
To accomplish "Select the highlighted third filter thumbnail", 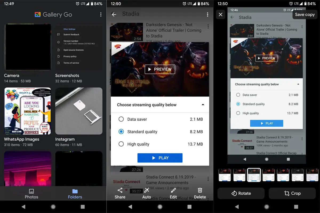I will coord(254,175).
